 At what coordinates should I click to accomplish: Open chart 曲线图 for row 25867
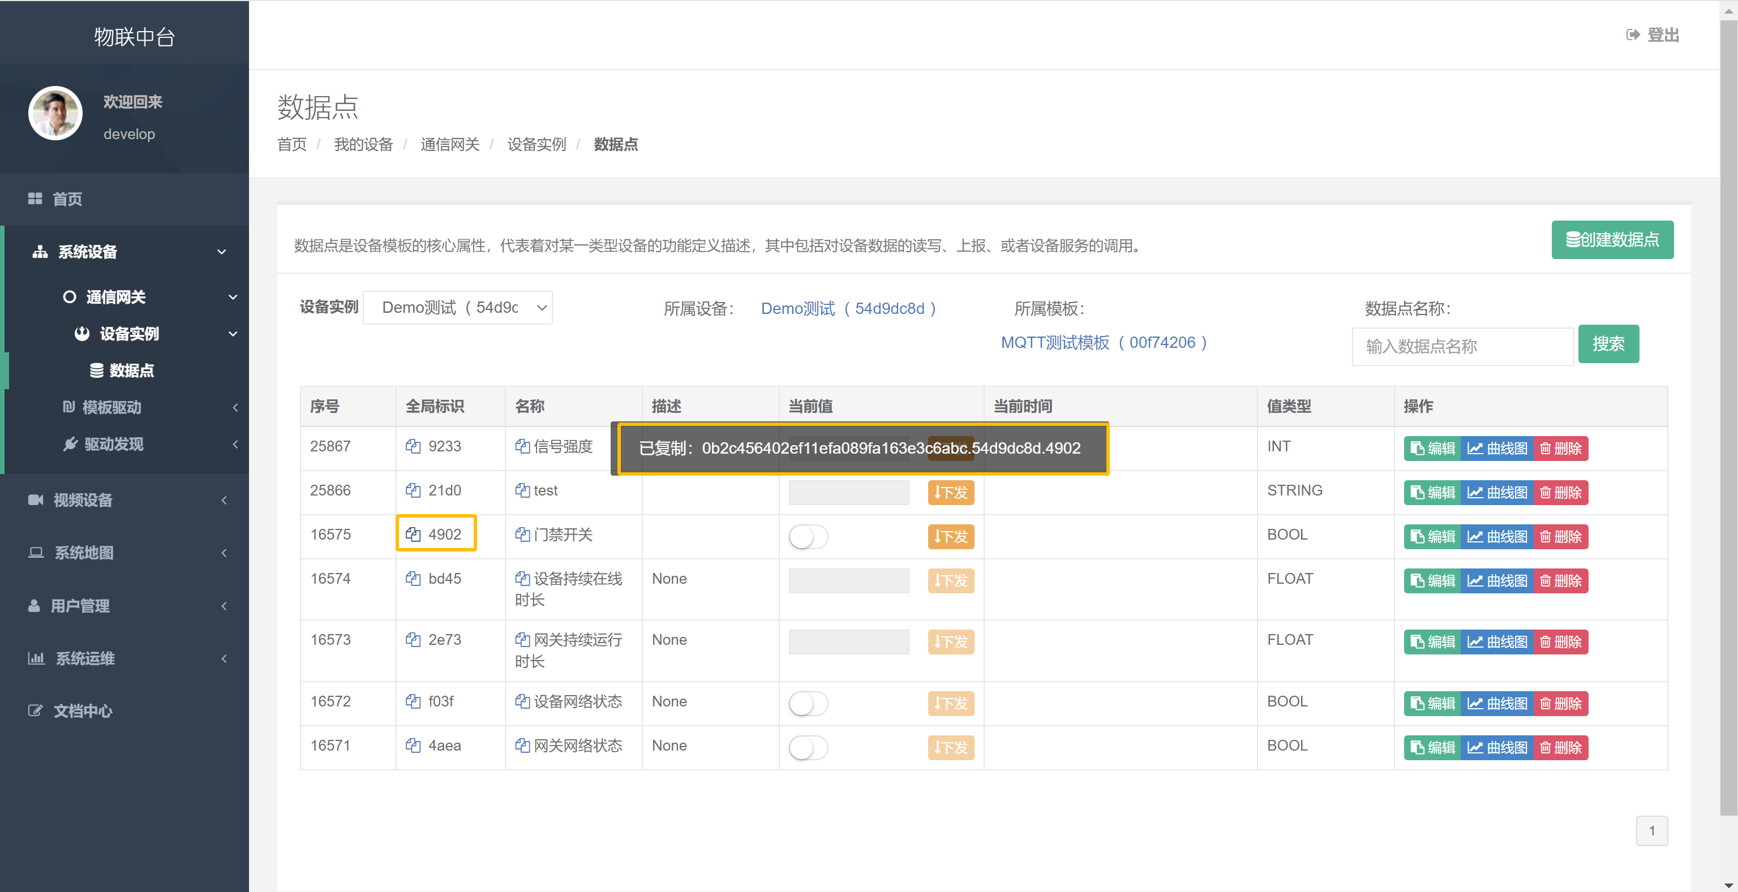(1496, 449)
